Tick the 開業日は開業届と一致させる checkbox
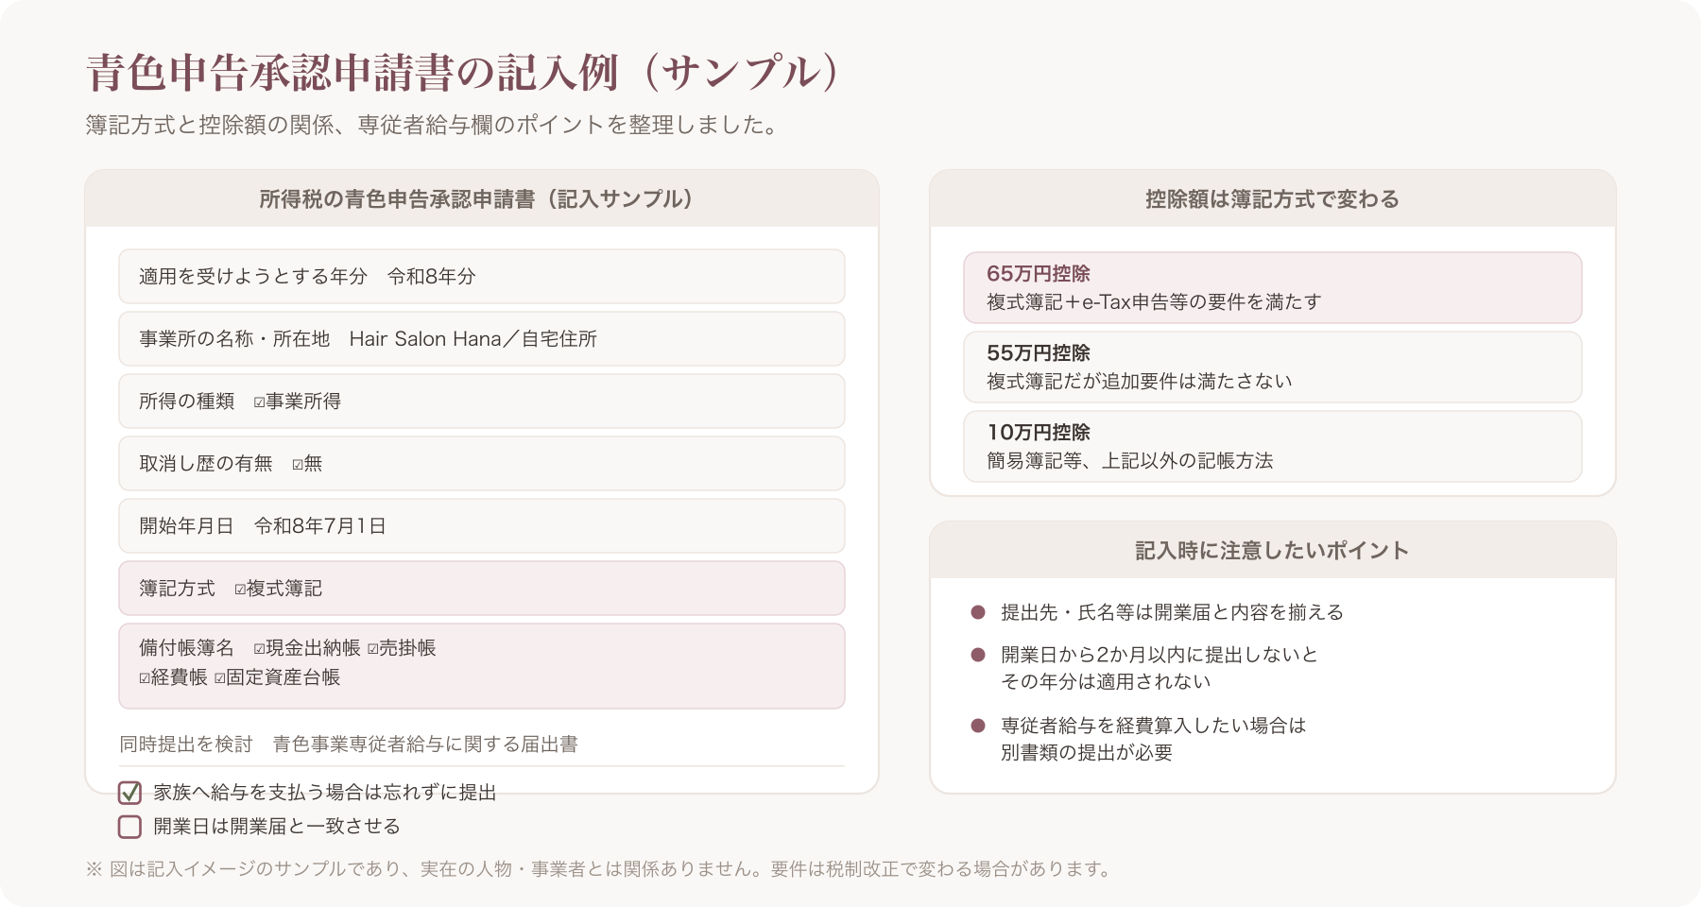 tap(130, 827)
